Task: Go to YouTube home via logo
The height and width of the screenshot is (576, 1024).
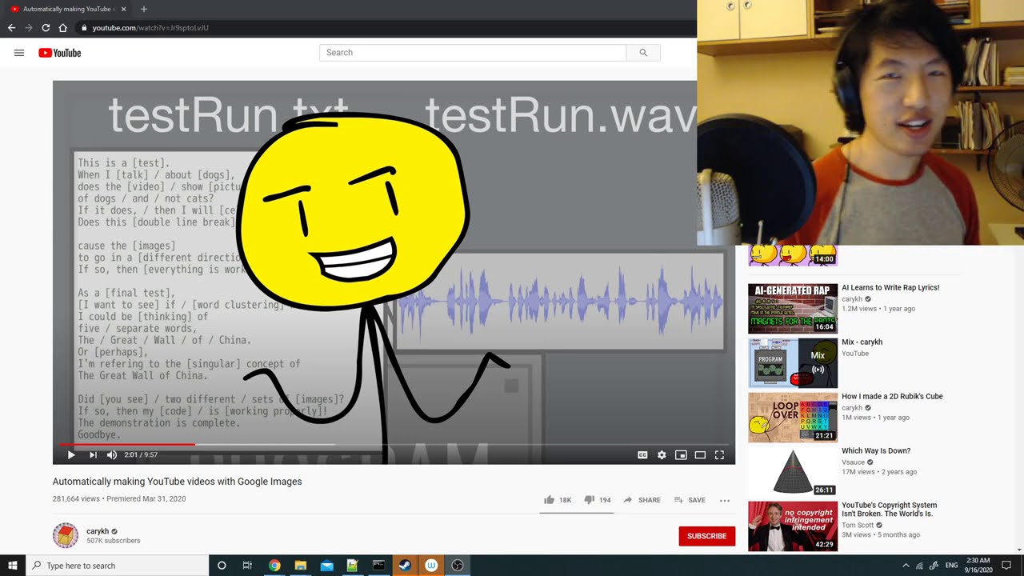Action: click(x=60, y=53)
